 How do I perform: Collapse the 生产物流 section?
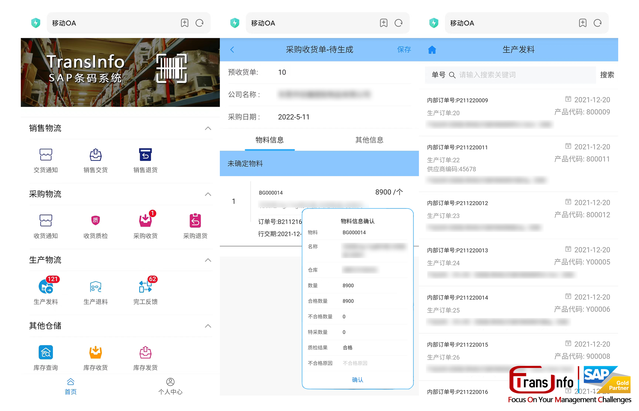[208, 260]
